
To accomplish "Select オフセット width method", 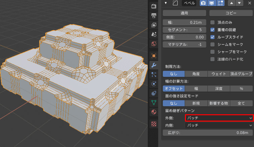I will point(174,89).
